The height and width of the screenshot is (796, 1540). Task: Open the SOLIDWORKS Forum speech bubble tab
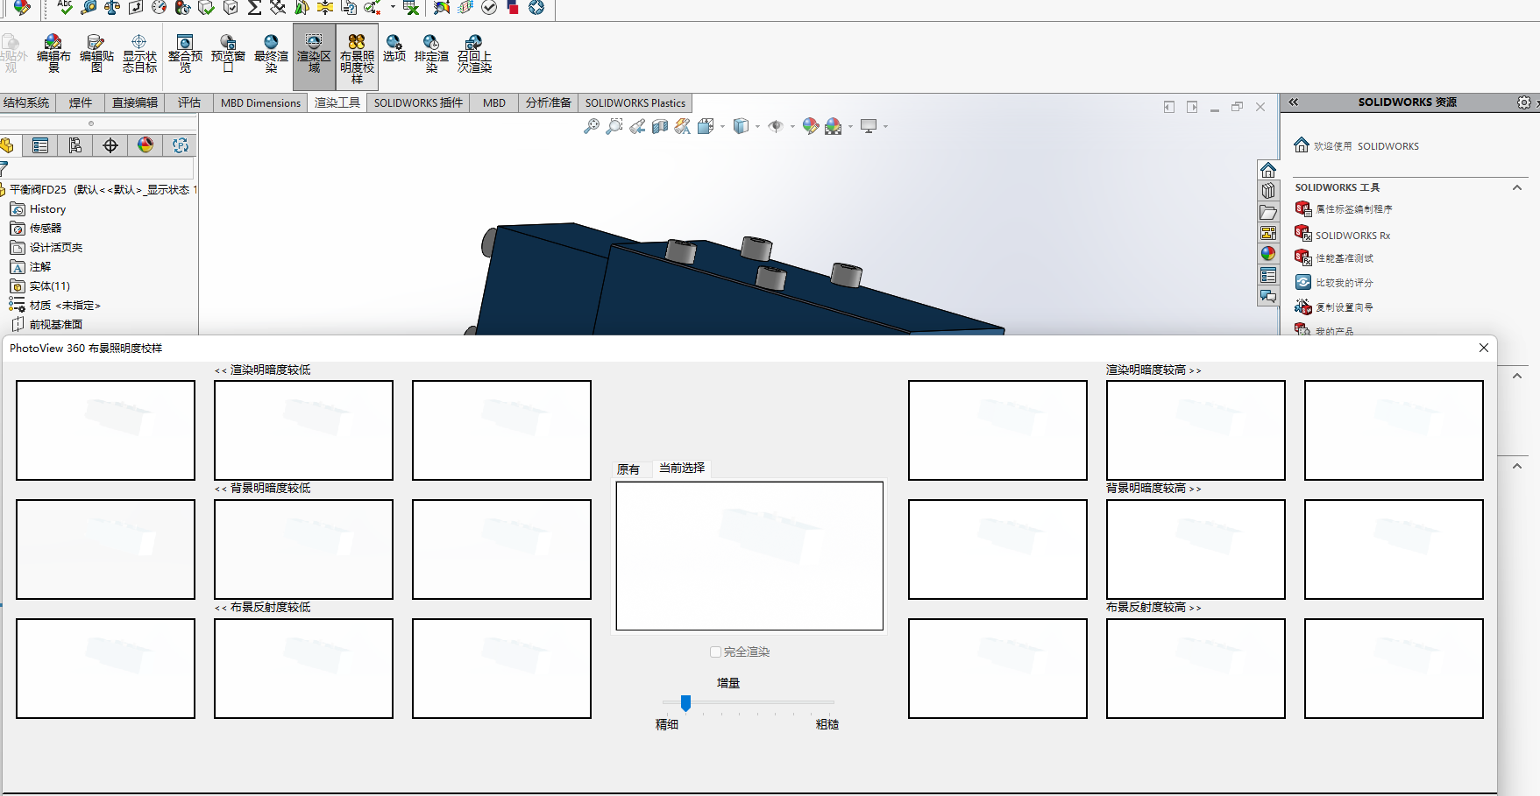click(x=1268, y=296)
